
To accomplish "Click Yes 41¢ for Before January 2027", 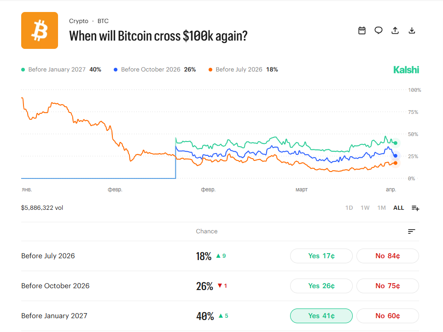I will coord(321,316).
